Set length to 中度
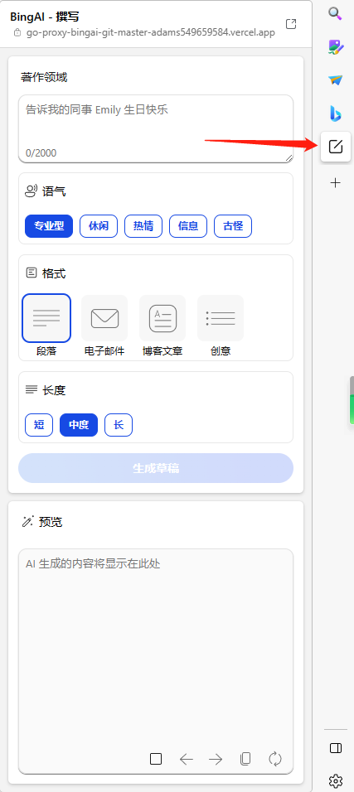 click(79, 425)
